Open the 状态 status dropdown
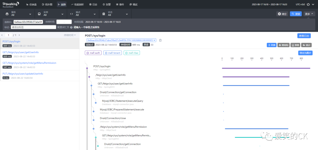The image size is (318, 150). pos(115,14)
